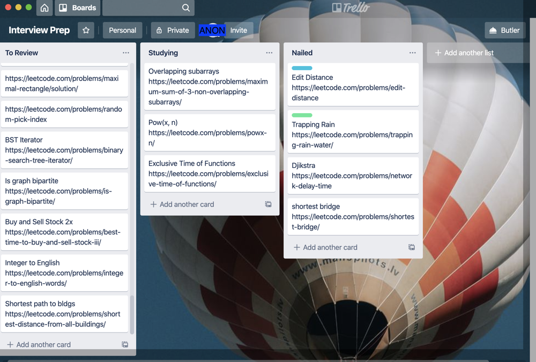Click the green label on Trapping Rain
Image resolution: width=536 pixels, height=362 pixels.
point(302,115)
